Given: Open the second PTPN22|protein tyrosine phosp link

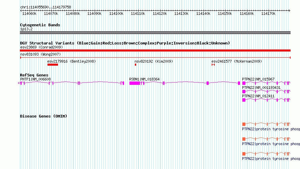Looking at the screenshot, I should (x=271, y=144).
